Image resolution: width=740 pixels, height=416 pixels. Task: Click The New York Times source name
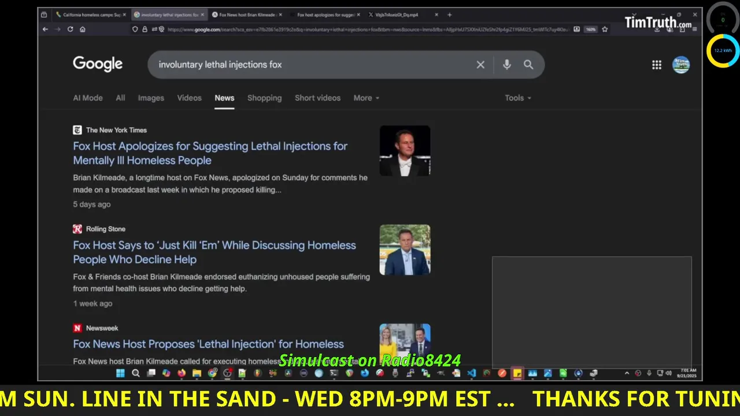click(x=116, y=130)
